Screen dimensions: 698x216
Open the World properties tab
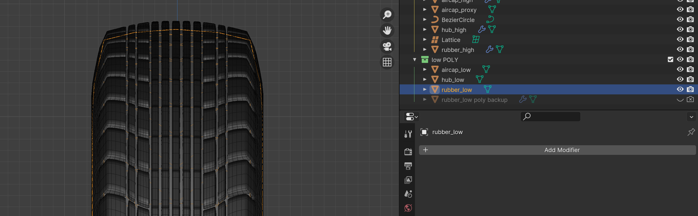pyautogui.click(x=408, y=208)
